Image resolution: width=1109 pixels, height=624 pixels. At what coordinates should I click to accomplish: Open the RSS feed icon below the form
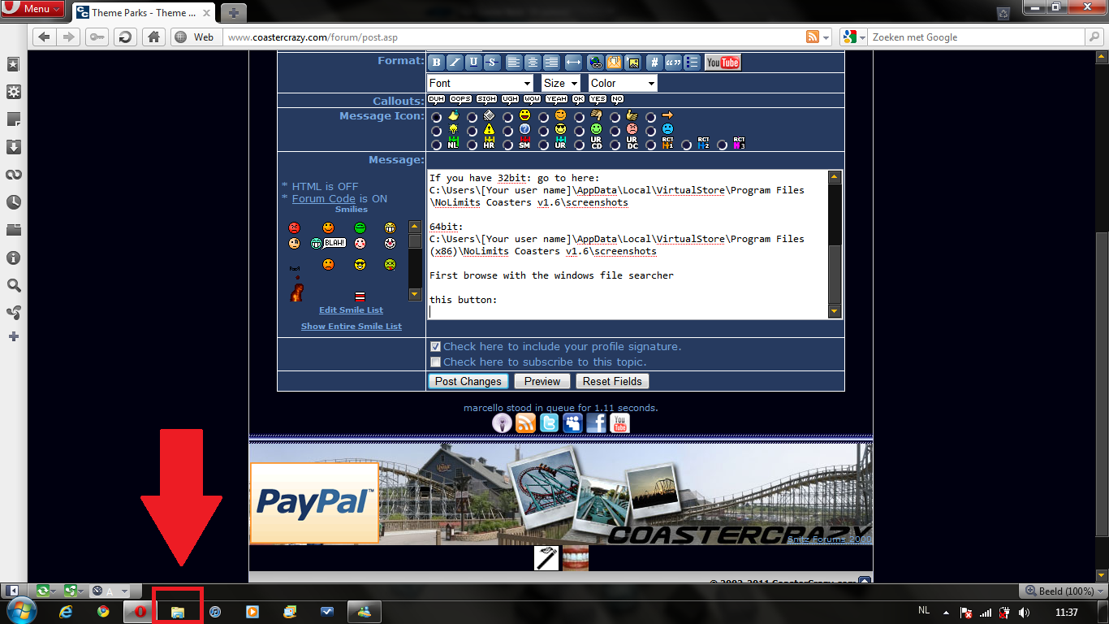(525, 423)
